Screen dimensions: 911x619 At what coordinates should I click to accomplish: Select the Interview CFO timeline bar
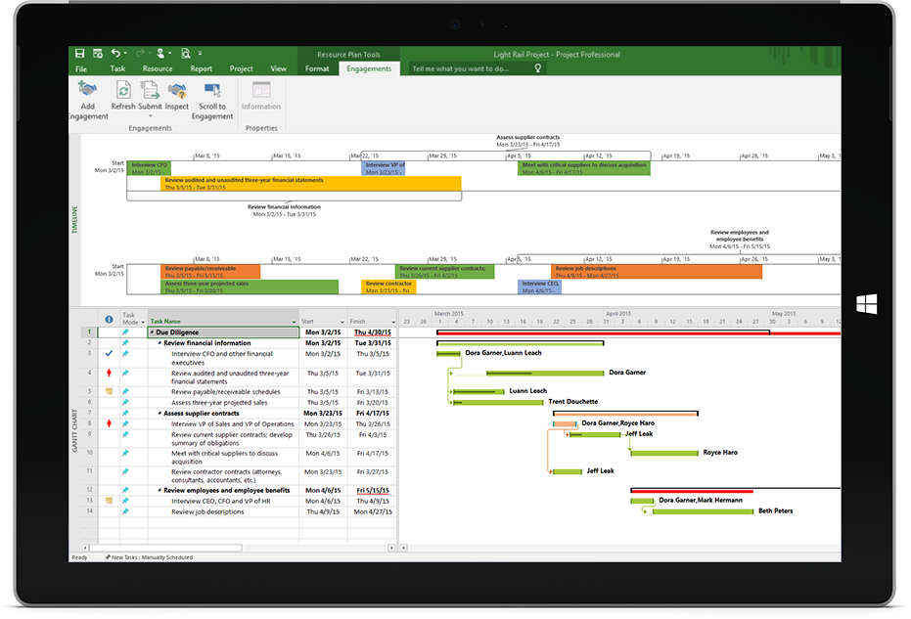click(149, 168)
